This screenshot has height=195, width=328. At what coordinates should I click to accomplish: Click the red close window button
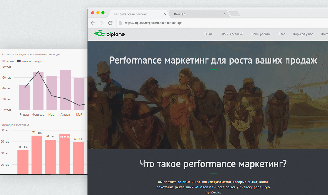click(93, 13)
